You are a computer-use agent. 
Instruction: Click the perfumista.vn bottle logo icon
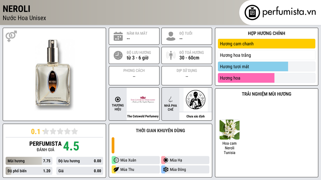click(x=252, y=12)
